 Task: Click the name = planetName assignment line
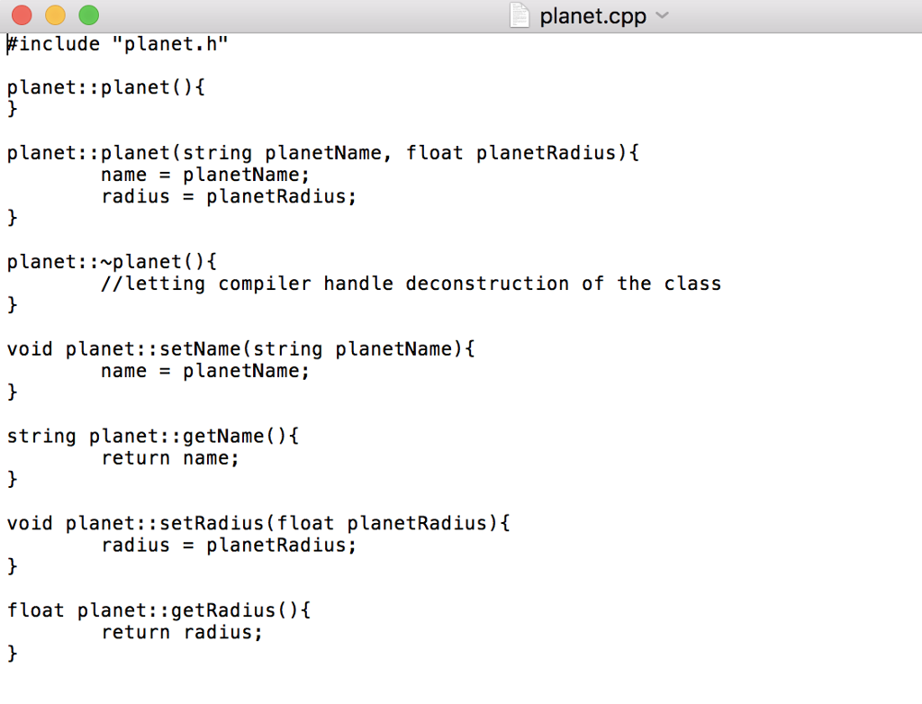(204, 175)
